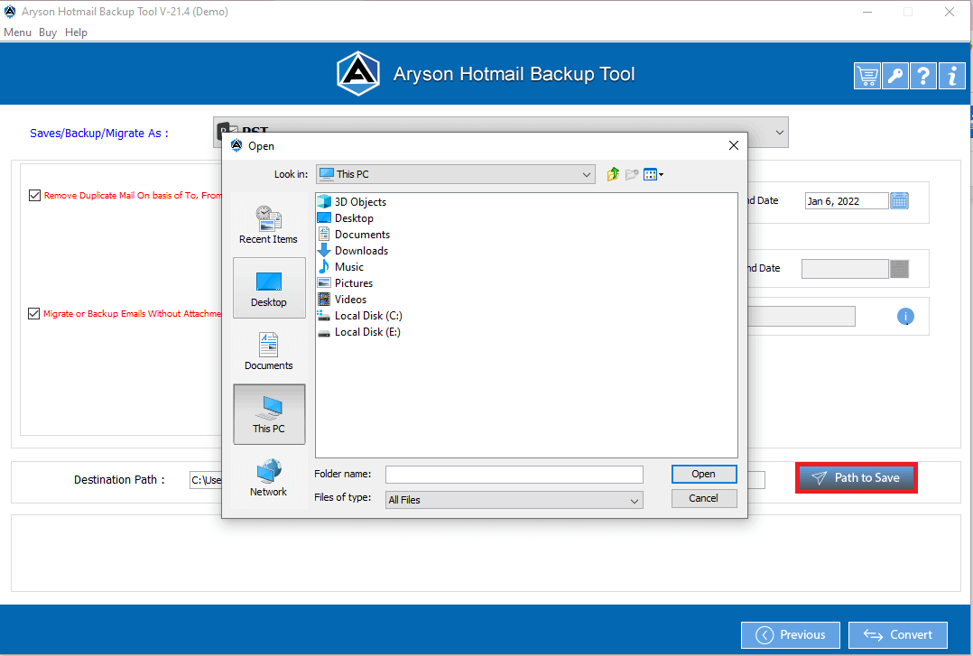Change list view mode in the Open dialog
Viewport: 973px width, 656px height.
[653, 174]
